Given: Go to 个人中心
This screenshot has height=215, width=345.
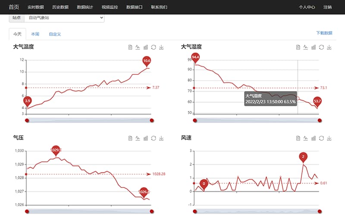Looking at the screenshot, I should [x=307, y=7].
